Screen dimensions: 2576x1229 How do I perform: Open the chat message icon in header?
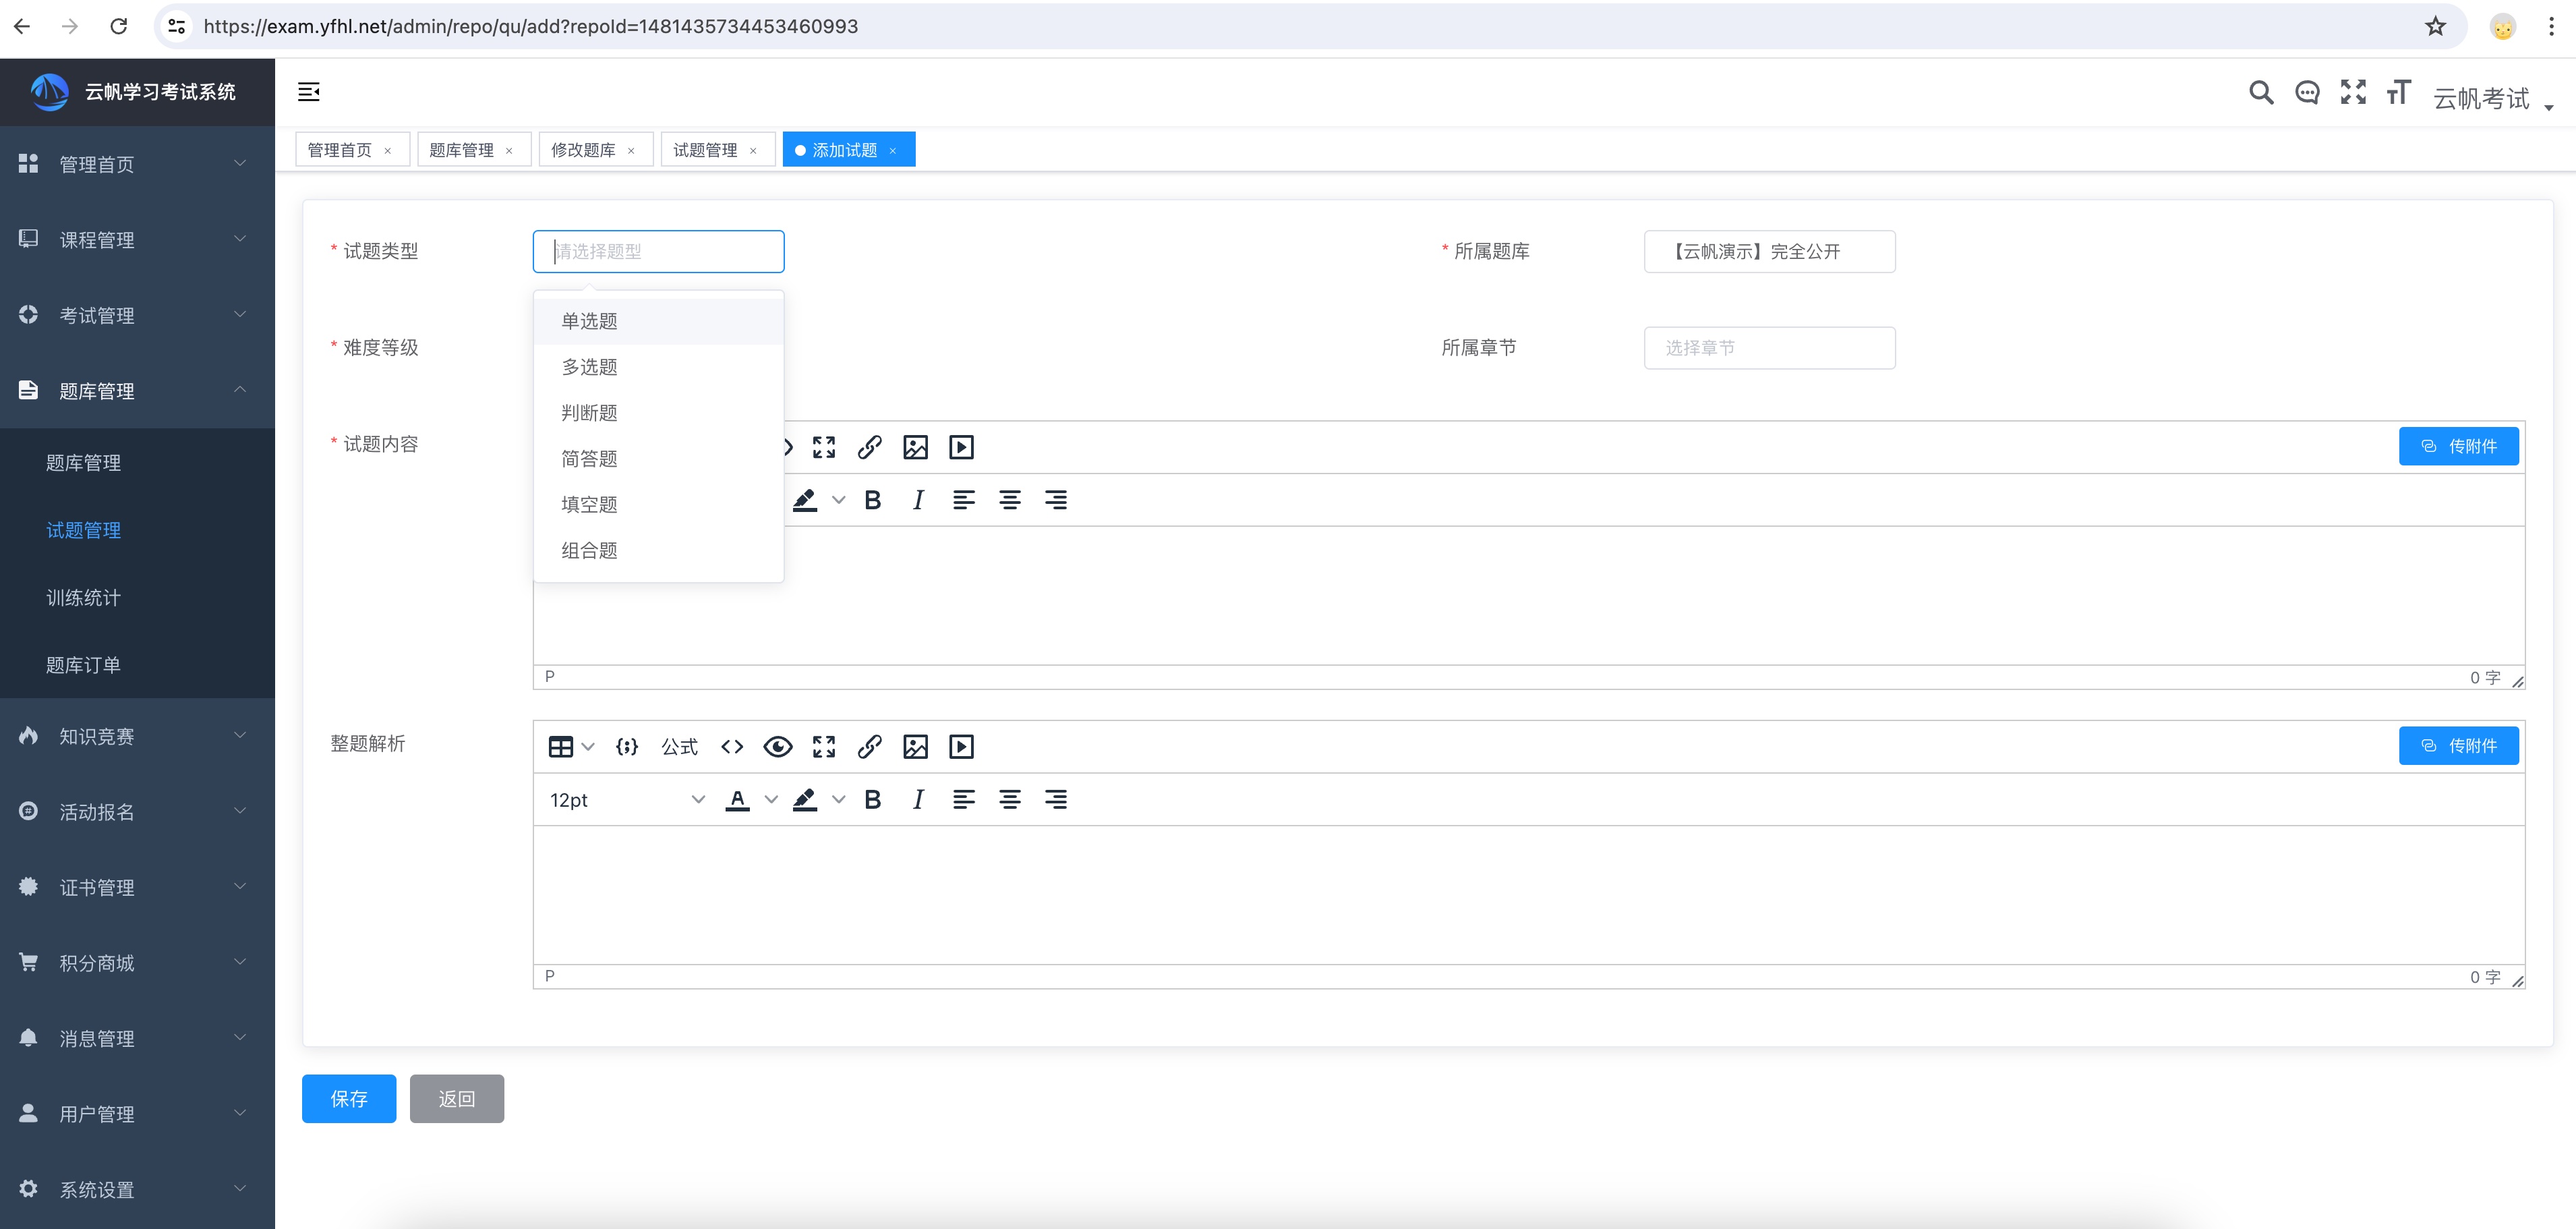tap(2307, 92)
